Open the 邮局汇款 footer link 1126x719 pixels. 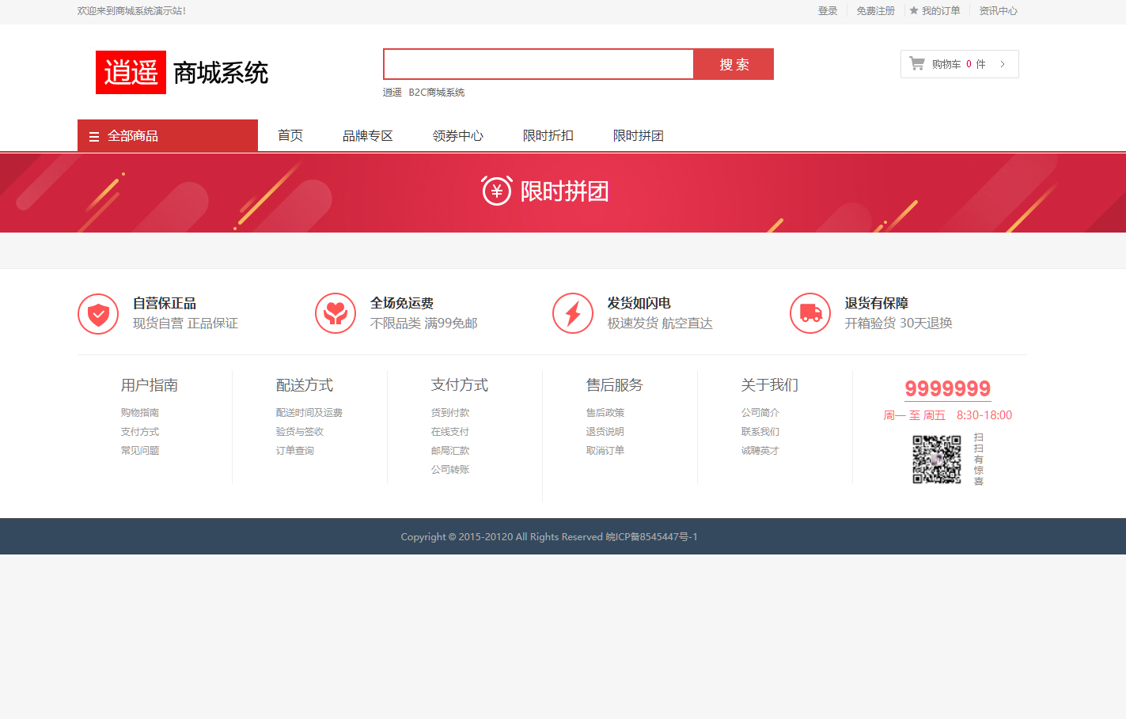click(x=450, y=451)
